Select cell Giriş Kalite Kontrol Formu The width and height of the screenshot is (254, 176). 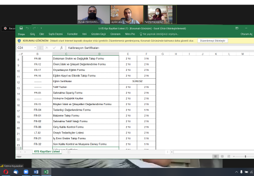pyautogui.click(x=85, y=127)
